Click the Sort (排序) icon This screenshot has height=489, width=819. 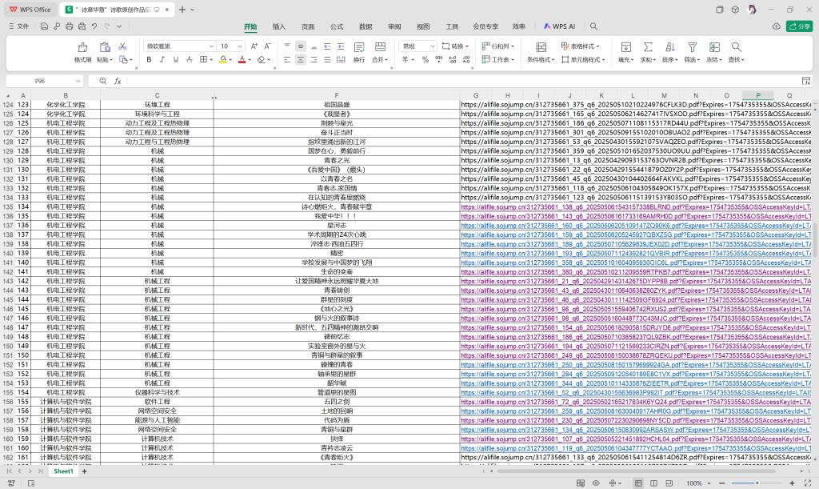click(x=669, y=47)
